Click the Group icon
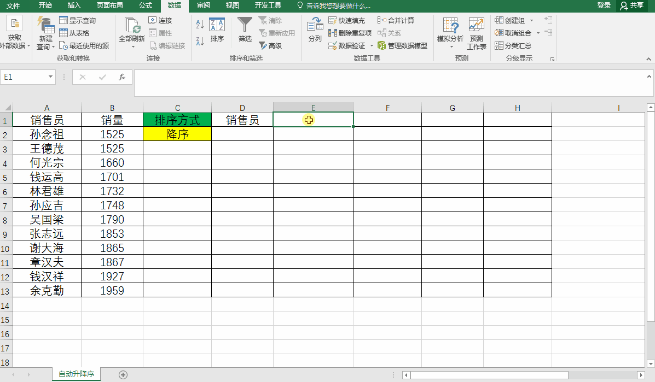 [499, 20]
